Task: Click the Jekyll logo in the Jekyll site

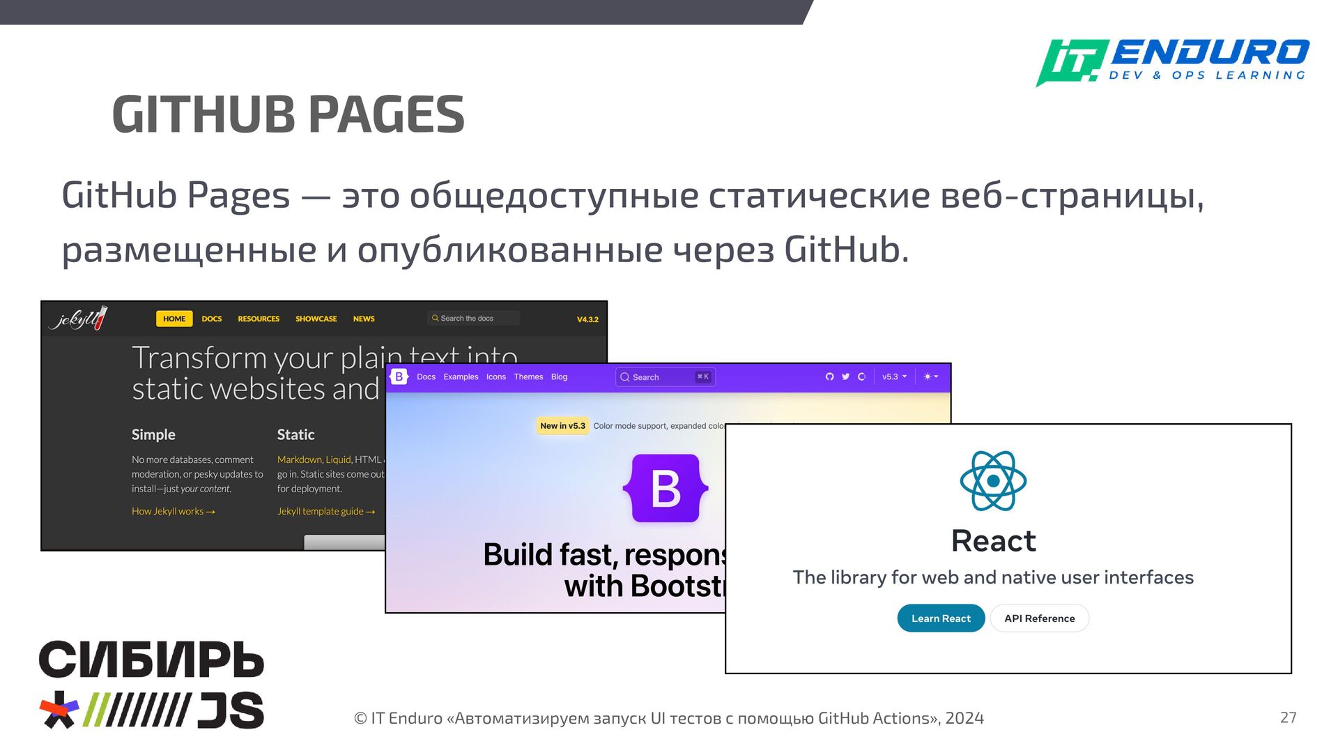Action: pos(78,318)
